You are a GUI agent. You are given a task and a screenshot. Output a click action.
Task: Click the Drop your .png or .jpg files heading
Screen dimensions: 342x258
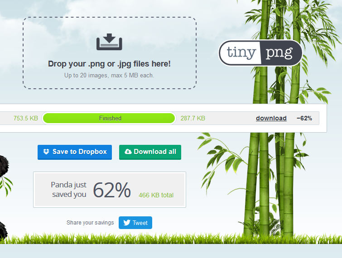tap(109, 64)
